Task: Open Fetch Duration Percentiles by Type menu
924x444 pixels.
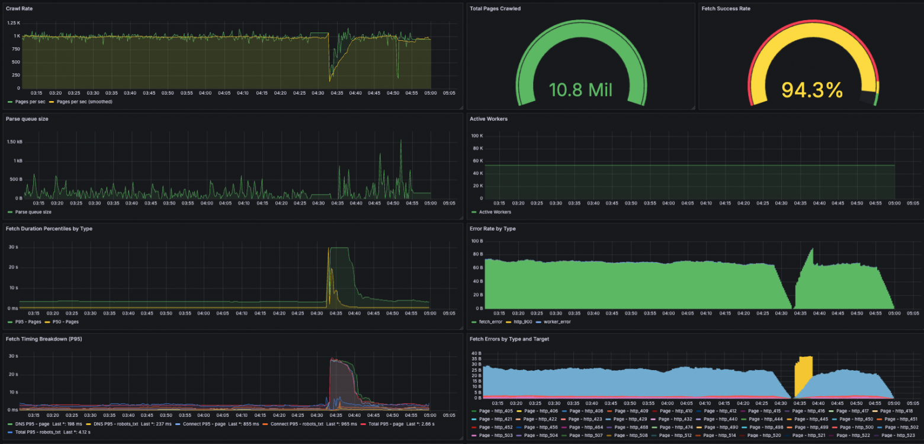Action: pos(49,228)
